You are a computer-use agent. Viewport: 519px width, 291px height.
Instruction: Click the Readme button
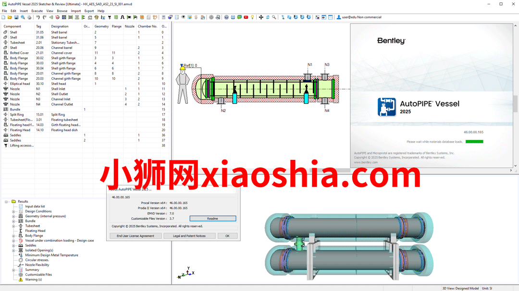click(213, 218)
